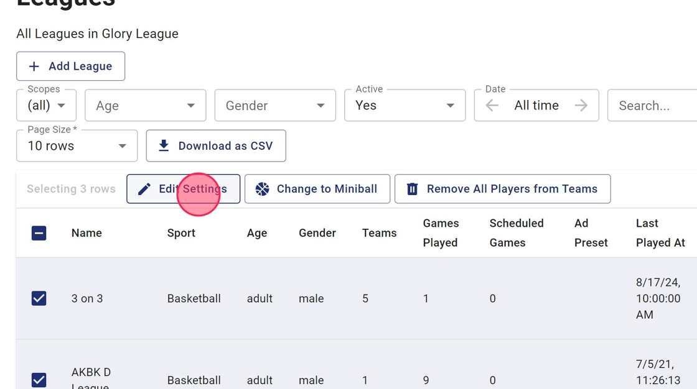The width and height of the screenshot is (697, 389).
Task: Click the Teams column header
Action: point(379,233)
